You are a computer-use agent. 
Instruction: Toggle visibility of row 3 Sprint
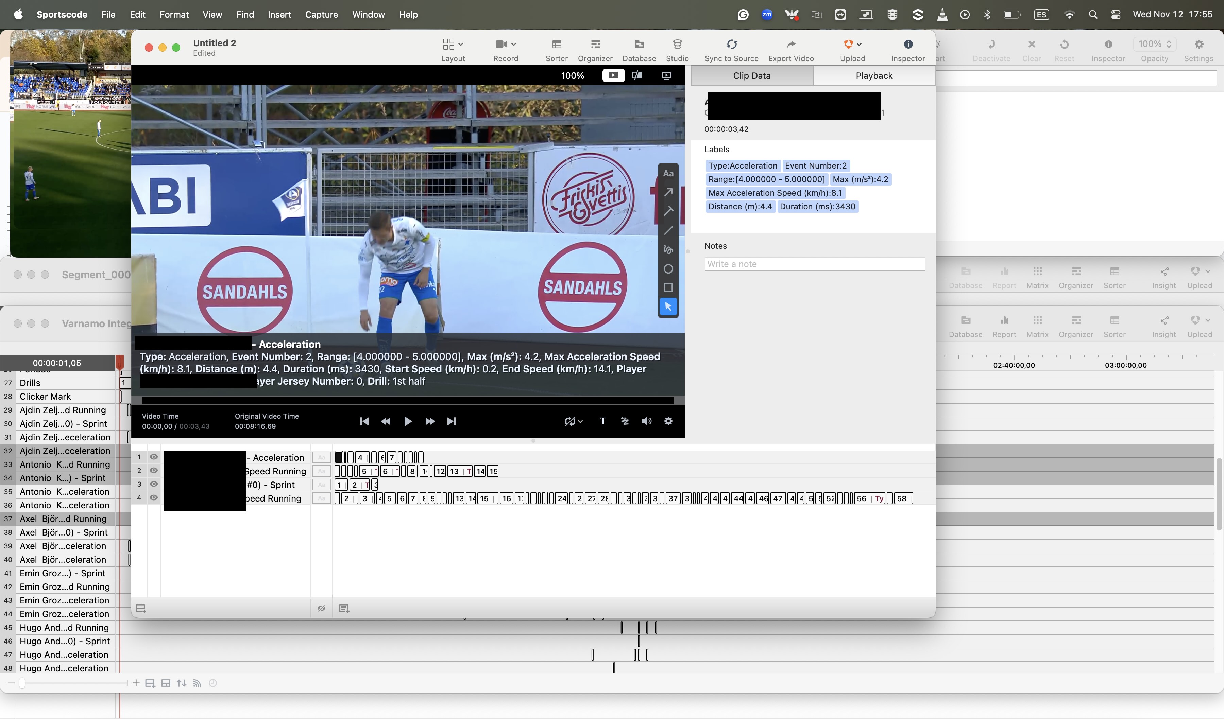(x=153, y=484)
